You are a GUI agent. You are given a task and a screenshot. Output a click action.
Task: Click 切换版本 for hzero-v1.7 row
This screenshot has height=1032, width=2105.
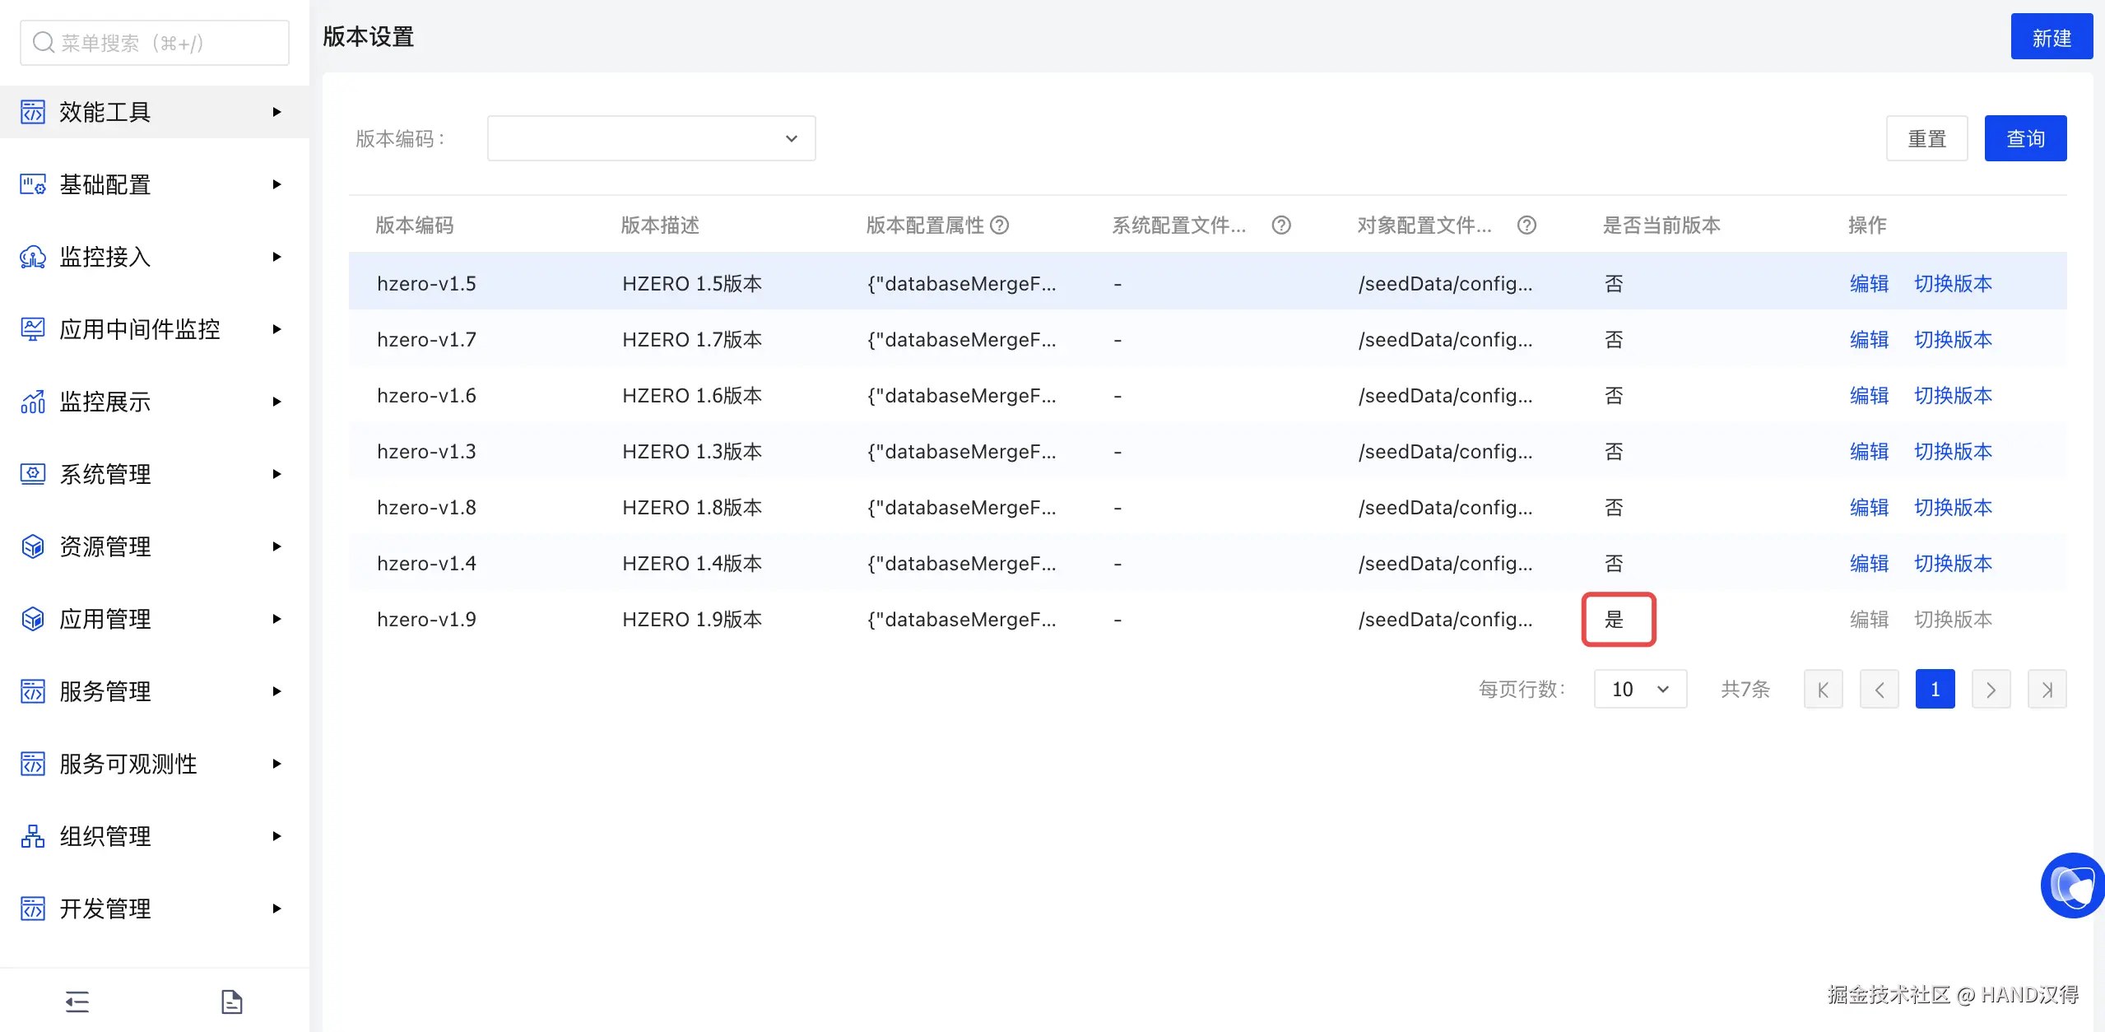(1953, 340)
